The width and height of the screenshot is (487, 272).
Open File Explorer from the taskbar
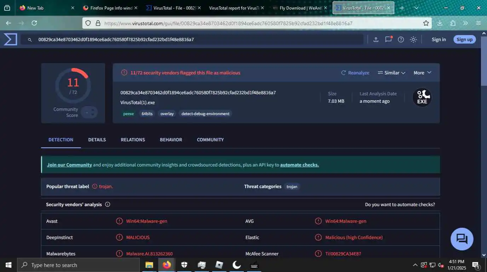tap(149, 265)
